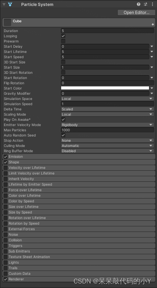The height and width of the screenshot is (288, 157).
Task: Click the Gravity Modifier value field
Action: (x=105, y=93)
